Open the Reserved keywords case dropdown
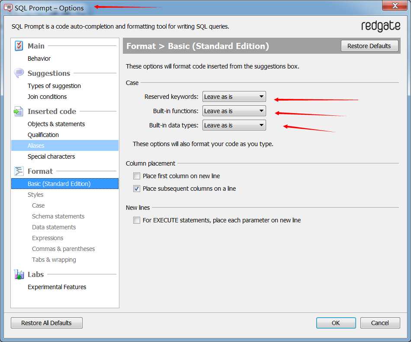 tap(234, 97)
